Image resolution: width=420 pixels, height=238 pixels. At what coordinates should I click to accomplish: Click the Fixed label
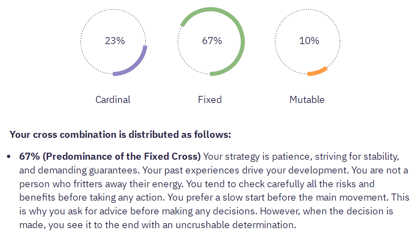(210, 100)
